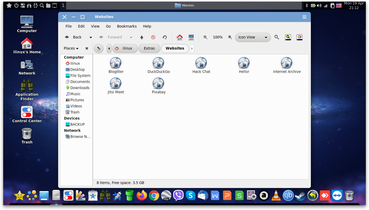Open the Bookmarks menu

[127, 26]
